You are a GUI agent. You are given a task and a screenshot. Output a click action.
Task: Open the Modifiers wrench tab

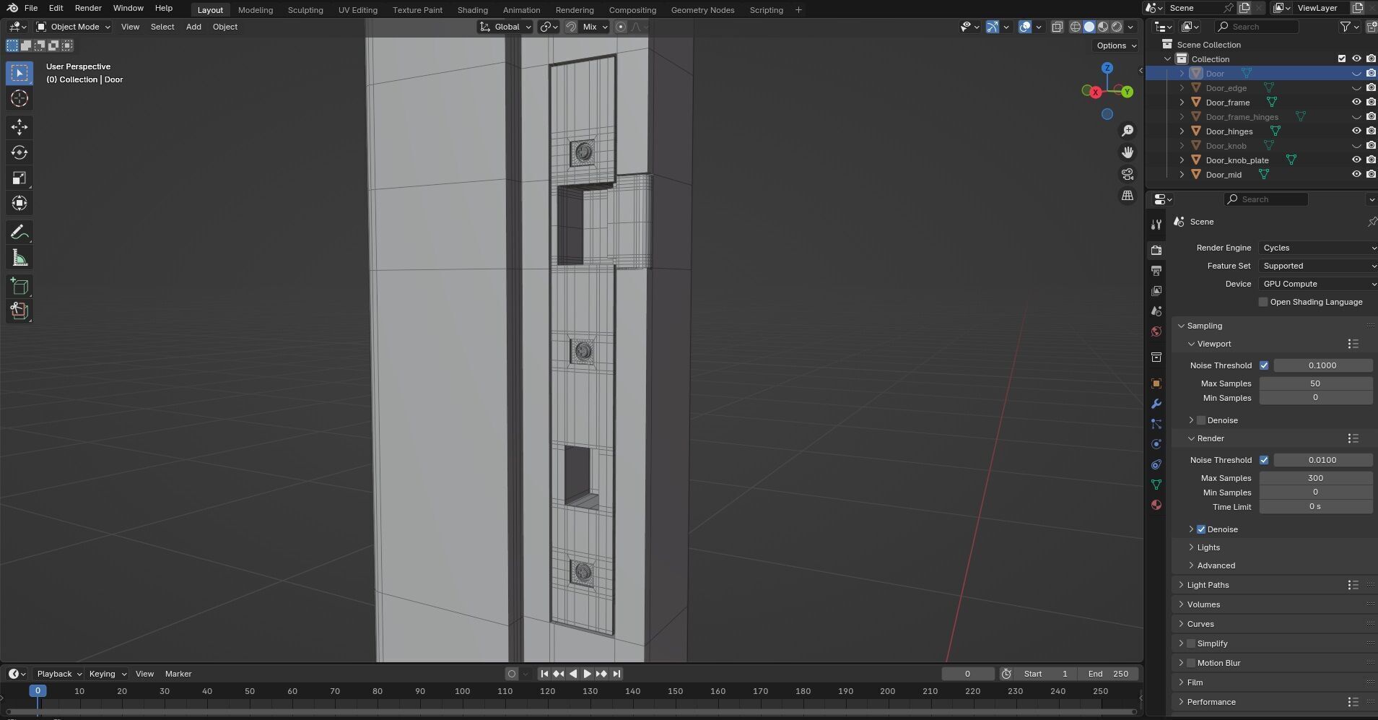point(1156,404)
